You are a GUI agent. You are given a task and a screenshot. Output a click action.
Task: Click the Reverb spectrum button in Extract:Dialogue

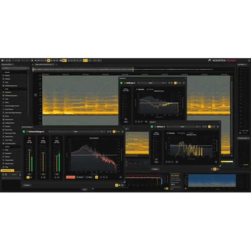[x=80, y=177]
